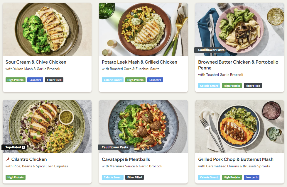
Task: Open the Potato Leek Mash & Grilled Chicken title
Action: pos(139,62)
